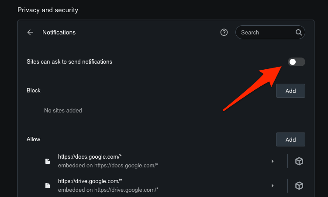Click the file icon beside docs.google.com
The height and width of the screenshot is (197, 328).
click(48, 161)
